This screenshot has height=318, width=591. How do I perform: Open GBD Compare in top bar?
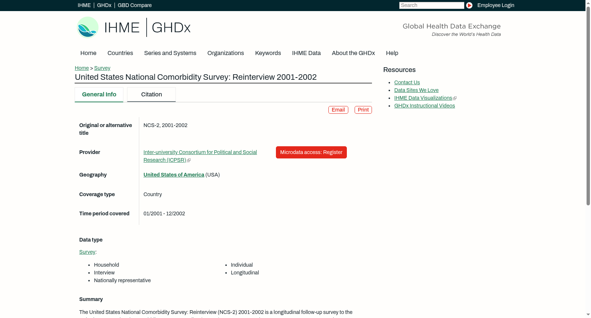click(135, 5)
